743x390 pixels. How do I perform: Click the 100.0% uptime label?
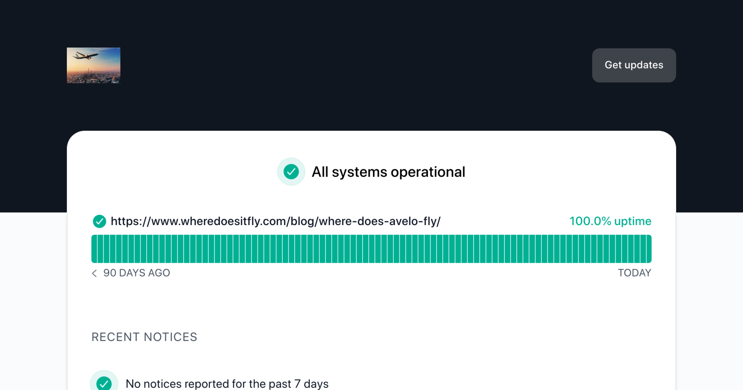[x=610, y=221]
